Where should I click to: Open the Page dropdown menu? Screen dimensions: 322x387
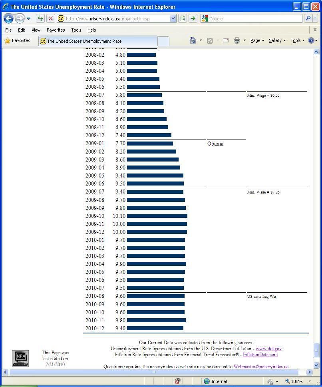(x=257, y=40)
